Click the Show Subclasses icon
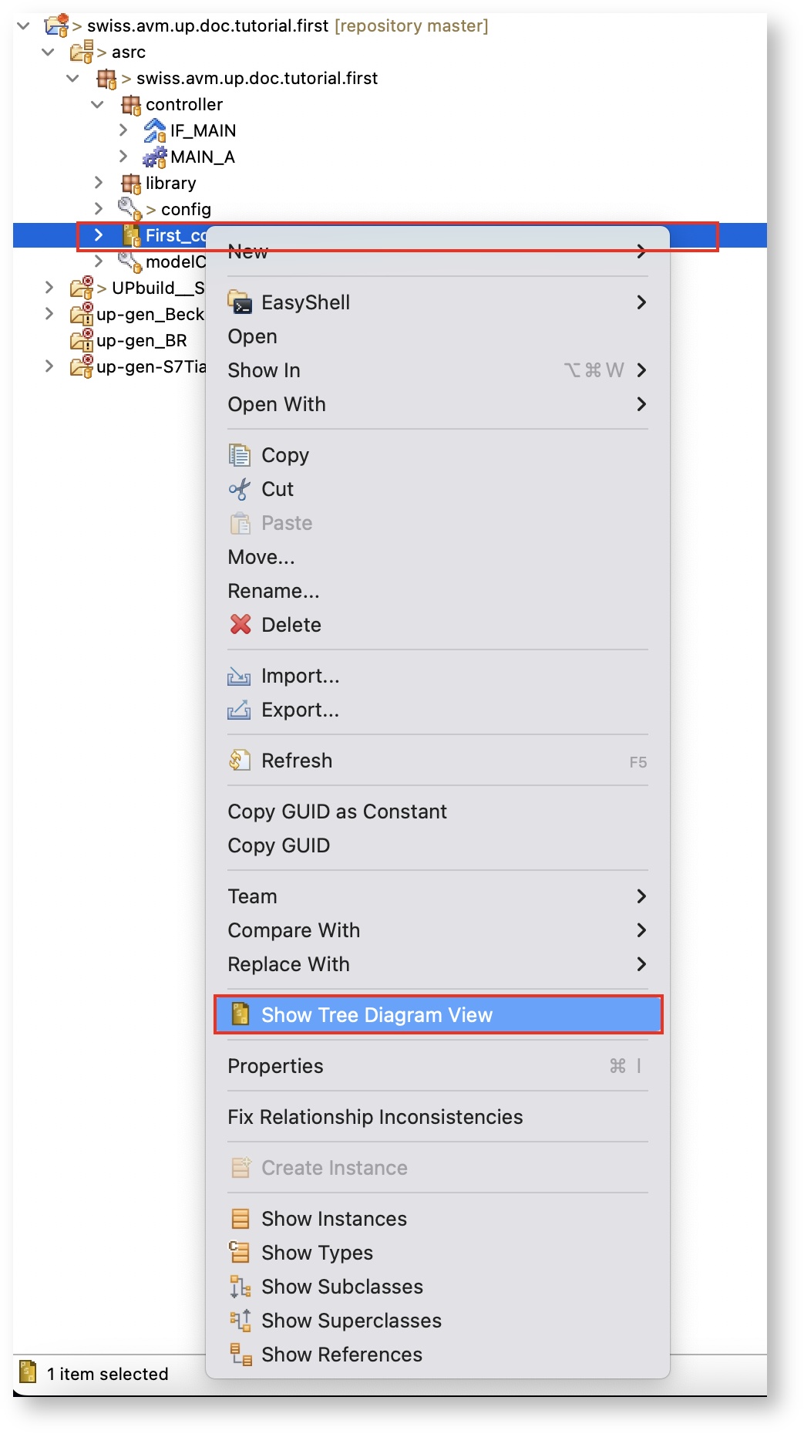Viewport: 804px width, 1434px height. coord(241,1287)
